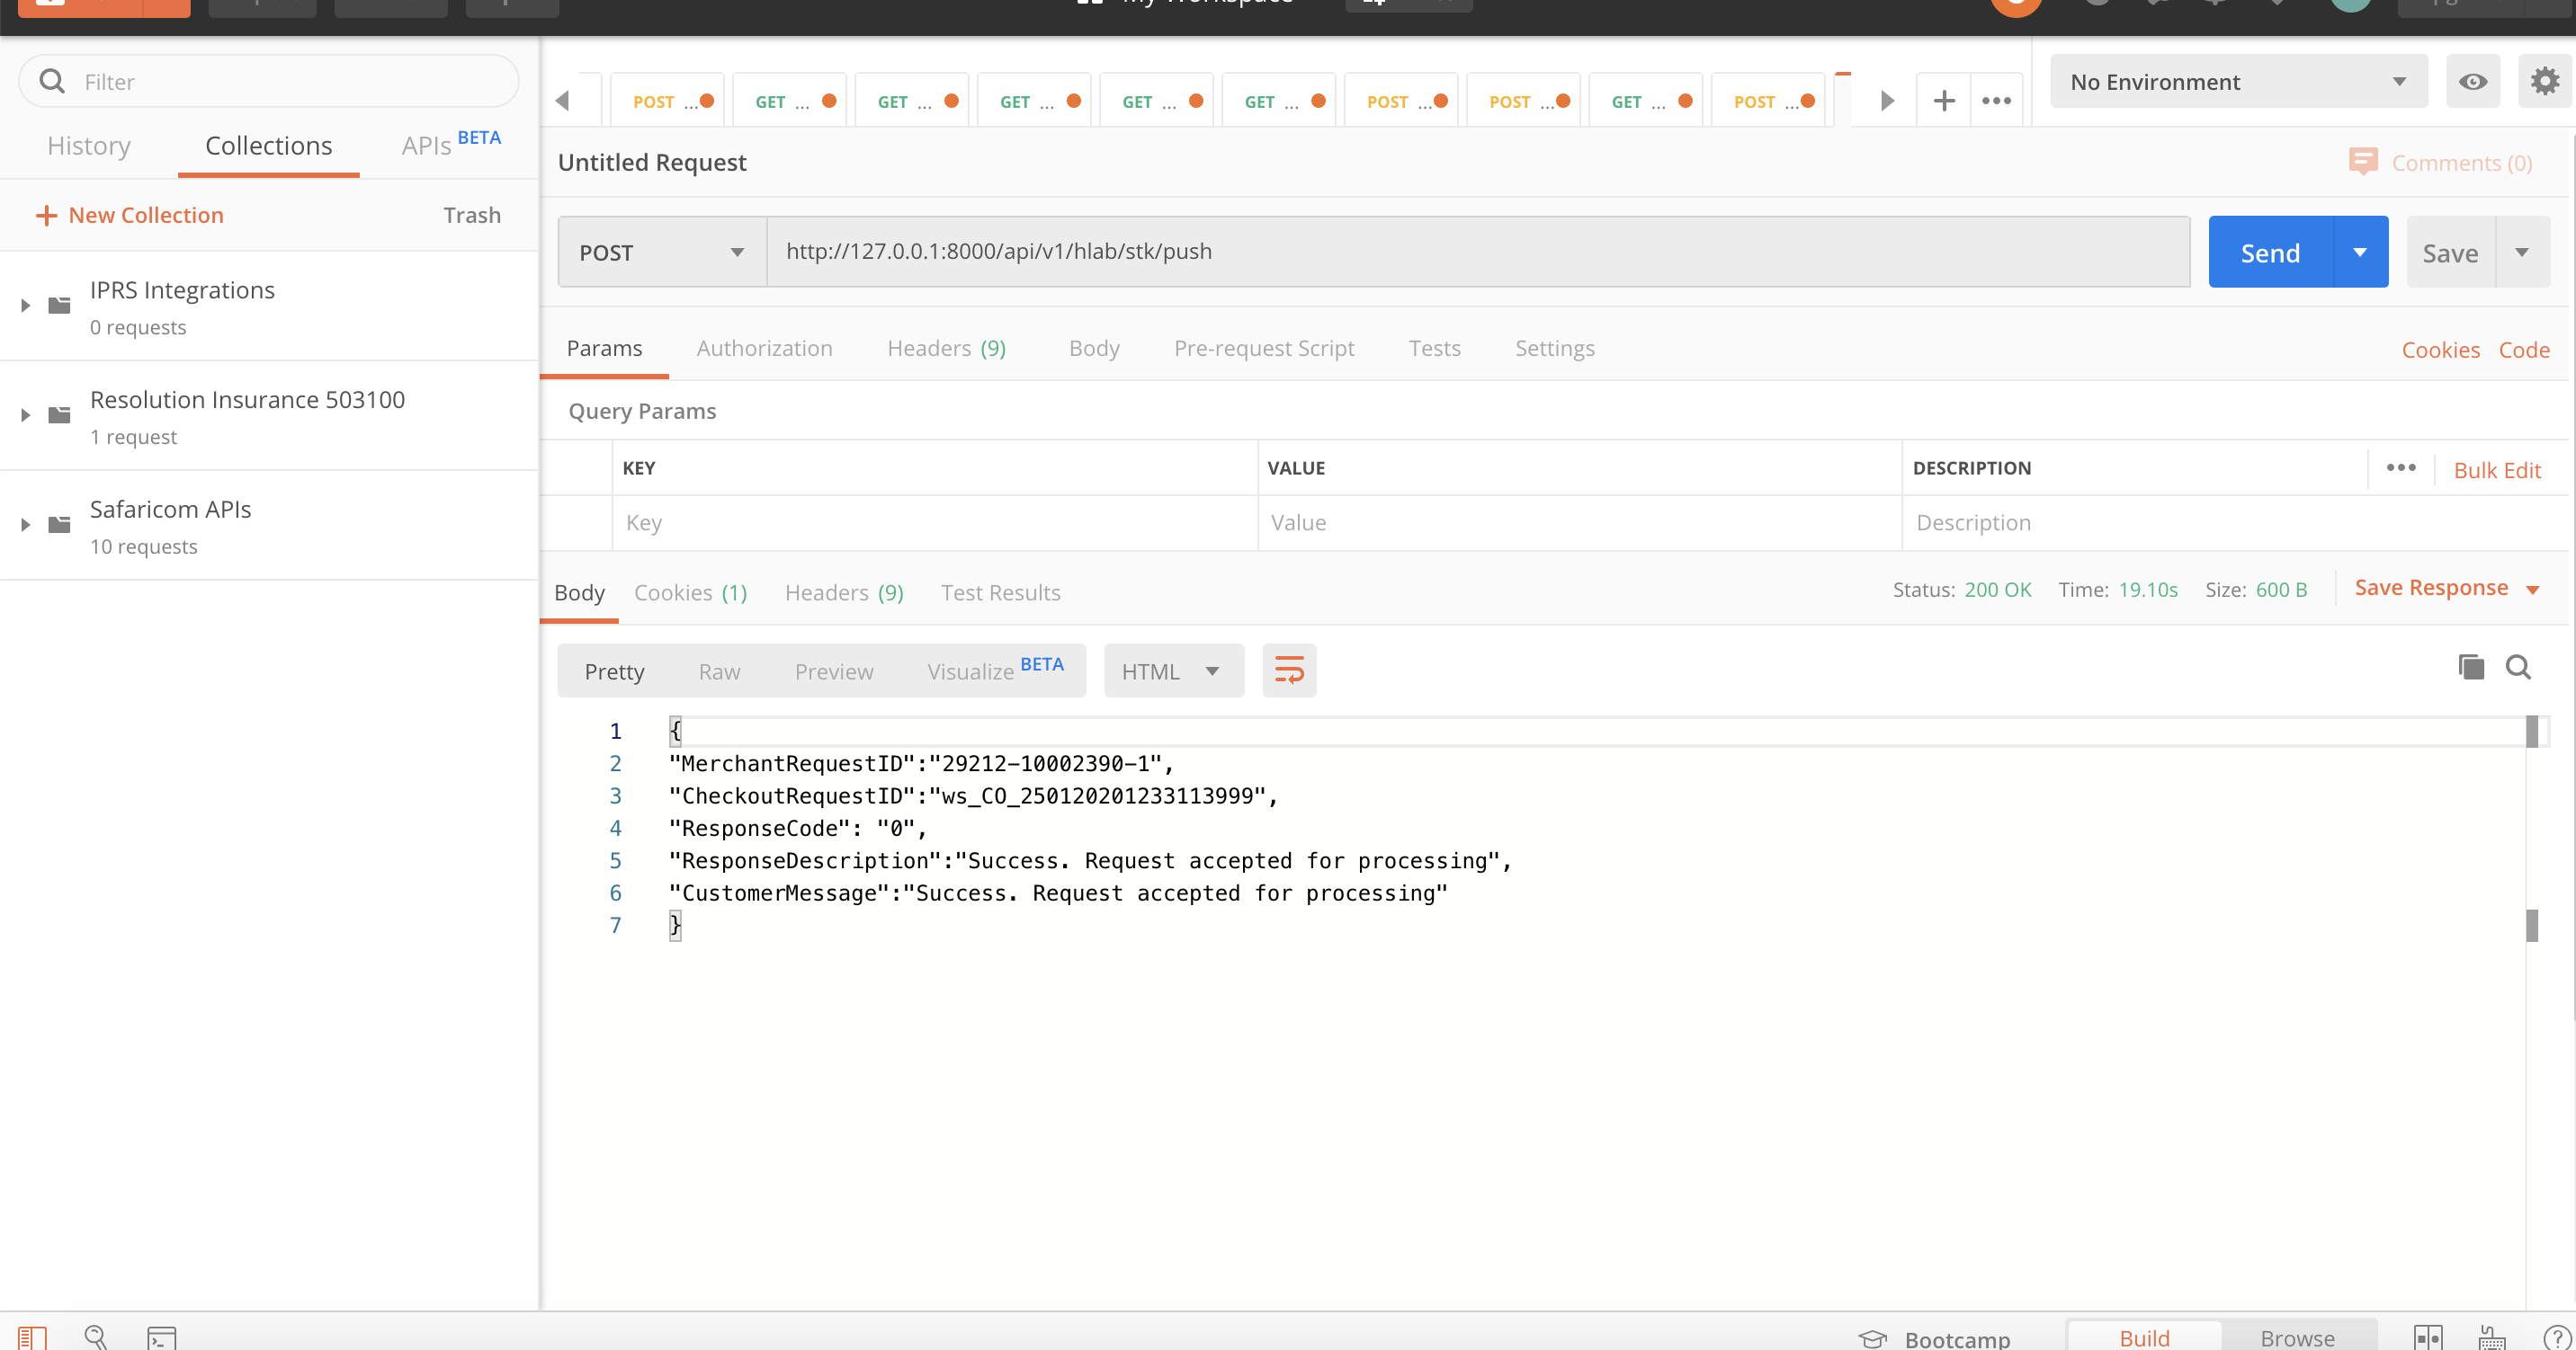Open request Tests tab
This screenshot has height=1350, width=2576.
click(1434, 348)
